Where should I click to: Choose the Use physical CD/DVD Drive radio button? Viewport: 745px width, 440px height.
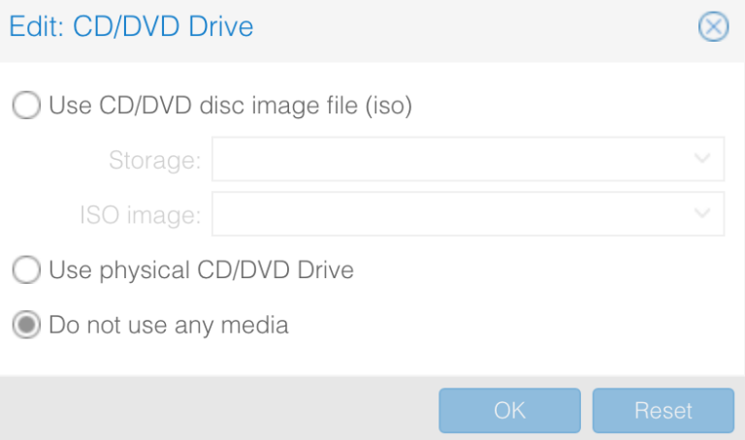[27, 269]
